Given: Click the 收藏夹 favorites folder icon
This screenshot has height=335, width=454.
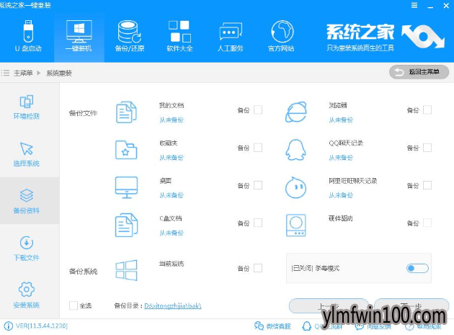Looking at the screenshot, I should tap(126, 150).
